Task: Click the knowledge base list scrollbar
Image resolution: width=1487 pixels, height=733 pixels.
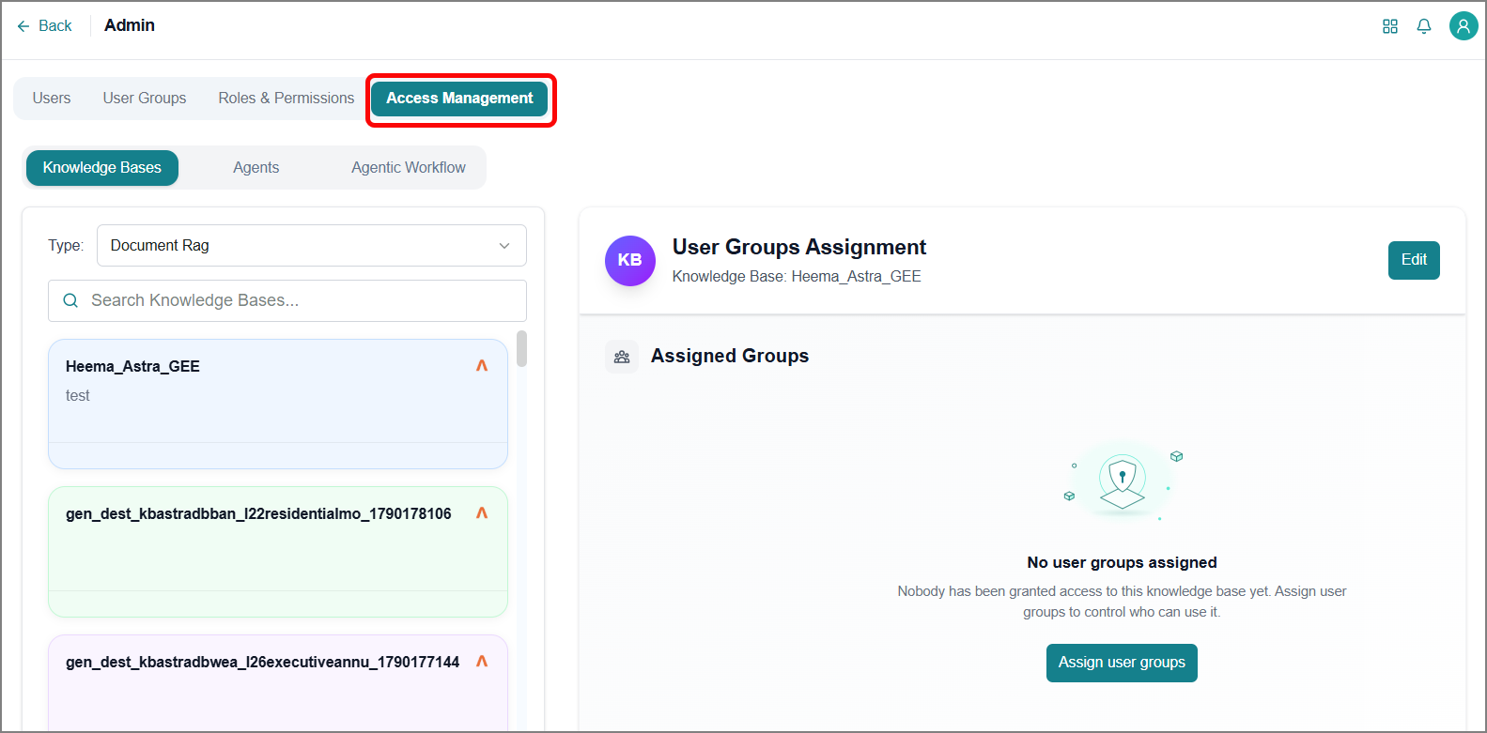Action: click(x=521, y=349)
